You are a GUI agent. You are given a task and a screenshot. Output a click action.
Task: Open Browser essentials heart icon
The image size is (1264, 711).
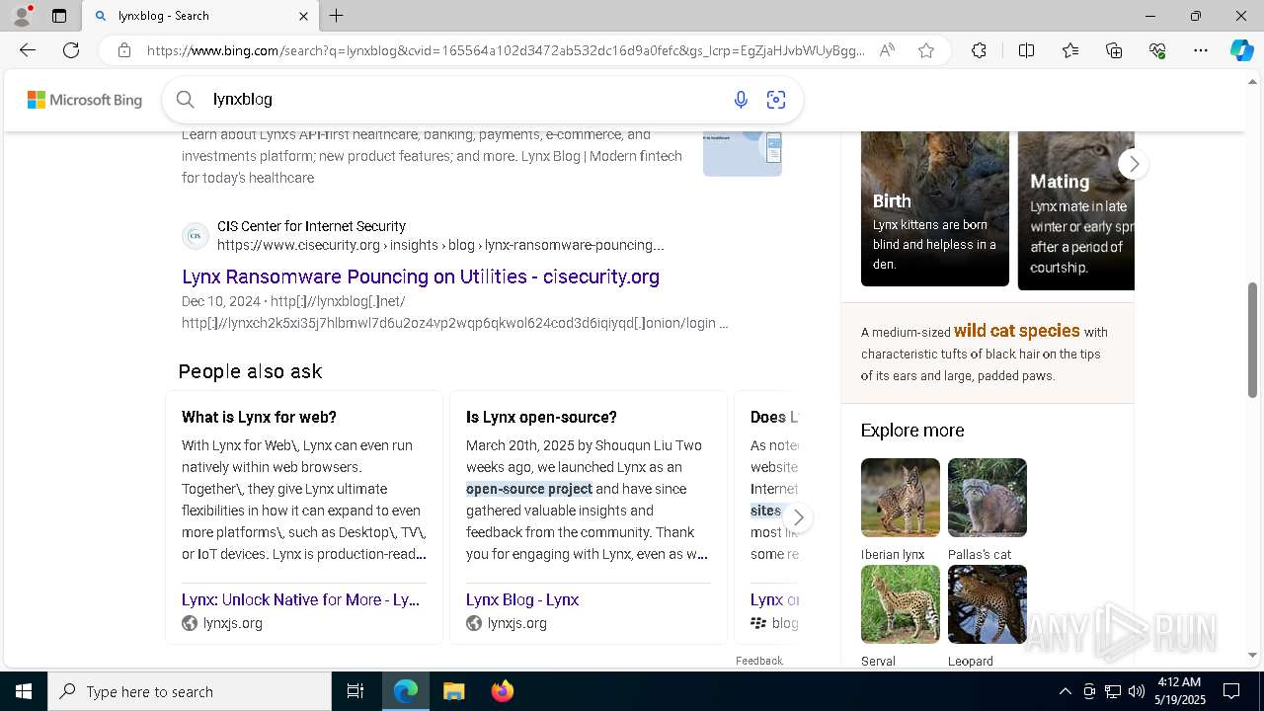click(x=1157, y=50)
